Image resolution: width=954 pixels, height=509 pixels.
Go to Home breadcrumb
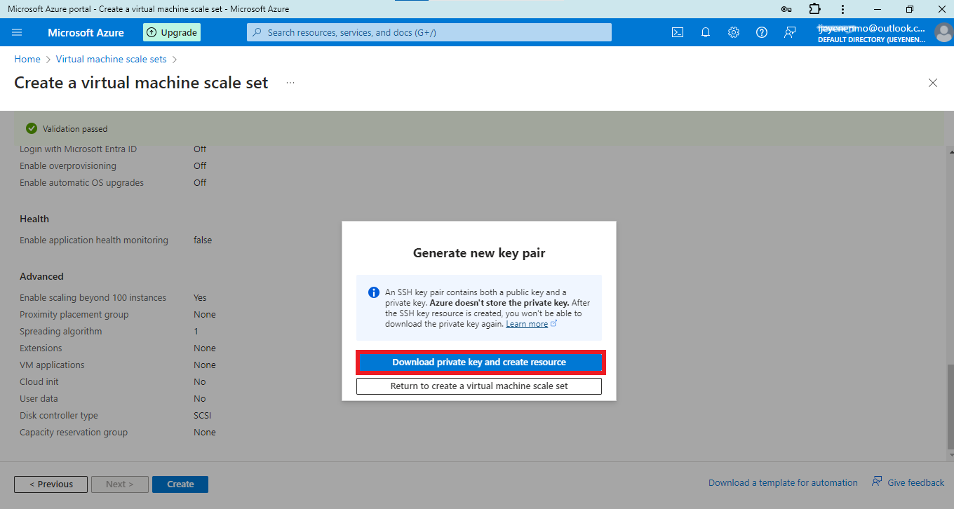[27, 60]
